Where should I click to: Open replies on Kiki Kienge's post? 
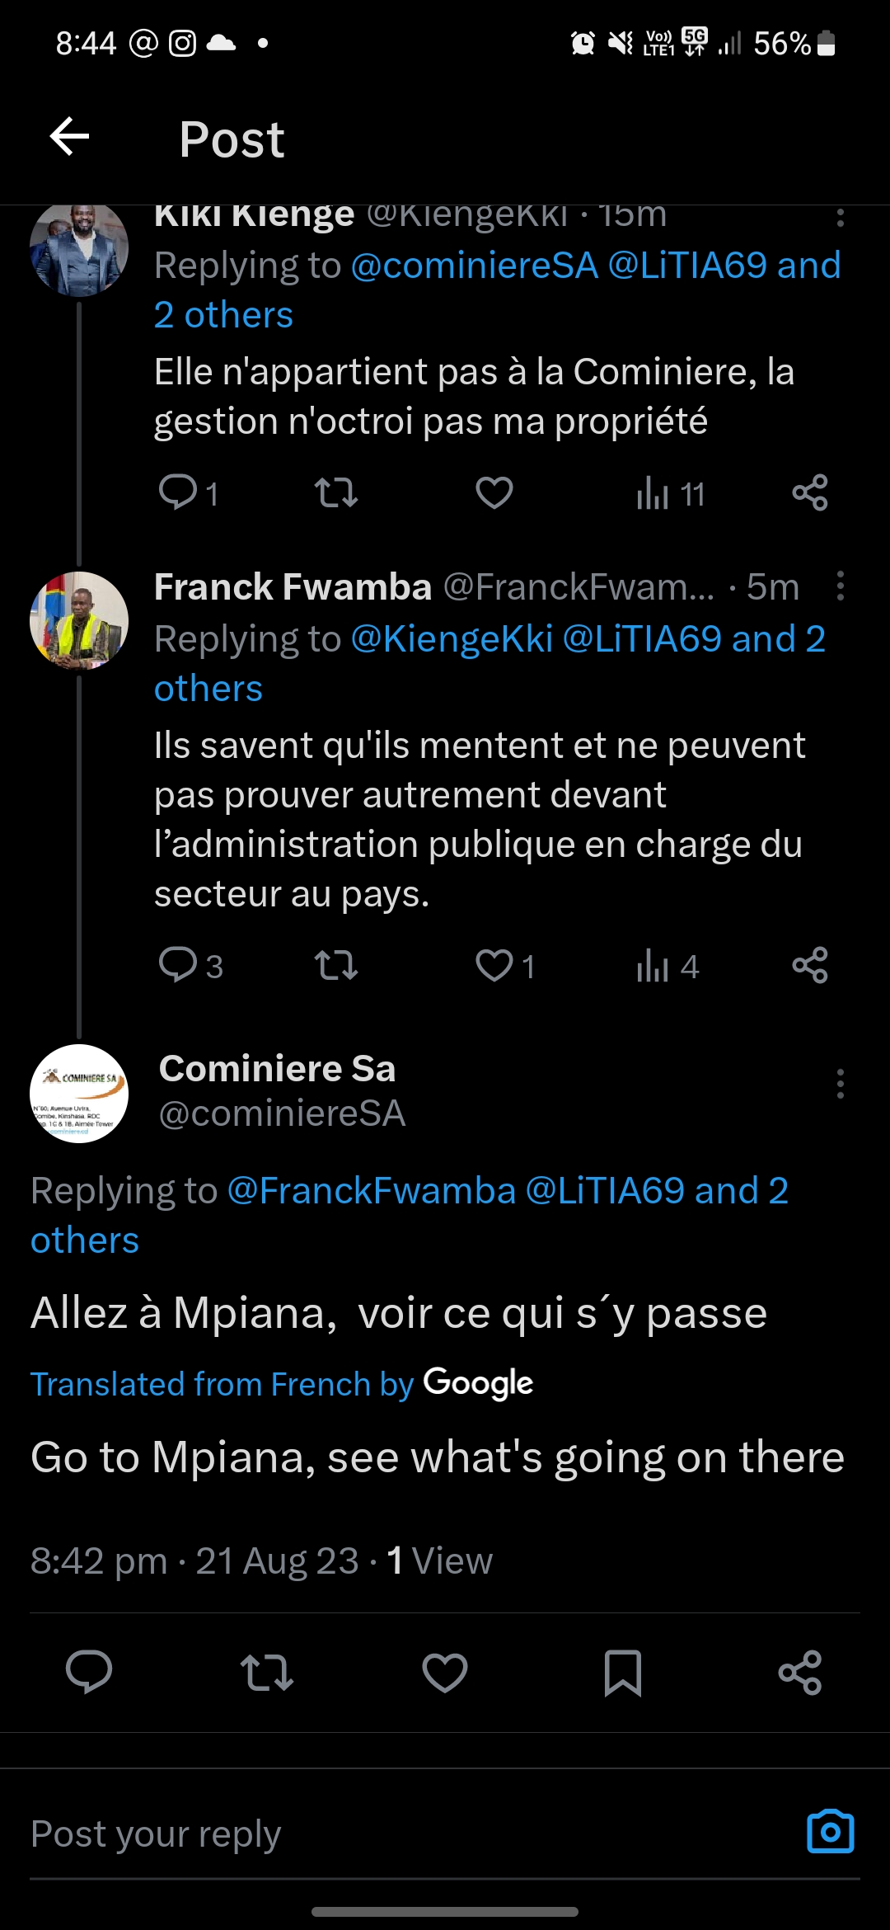tap(178, 493)
